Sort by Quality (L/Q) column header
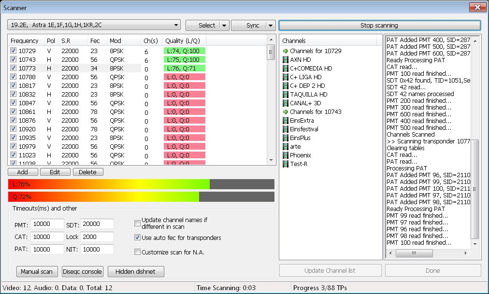The height and width of the screenshot is (294, 489). (185, 41)
